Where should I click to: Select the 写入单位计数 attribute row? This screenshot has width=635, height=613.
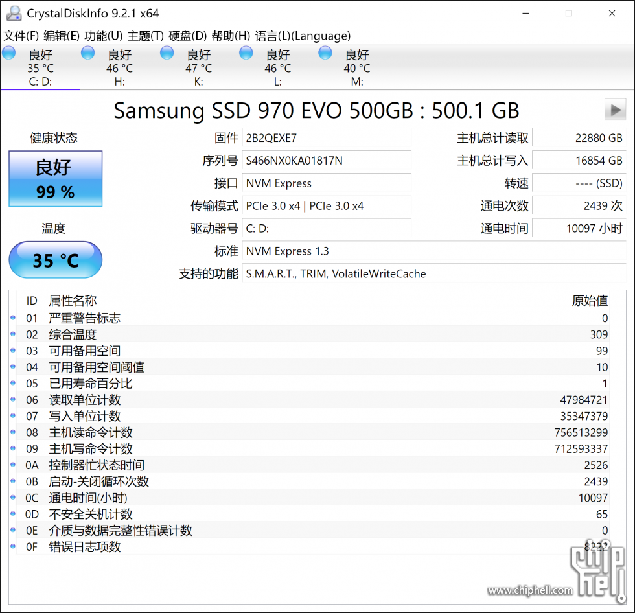tap(310, 416)
